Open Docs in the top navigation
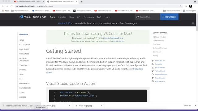The width and height of the screenshot is (198, 111). 52,17
